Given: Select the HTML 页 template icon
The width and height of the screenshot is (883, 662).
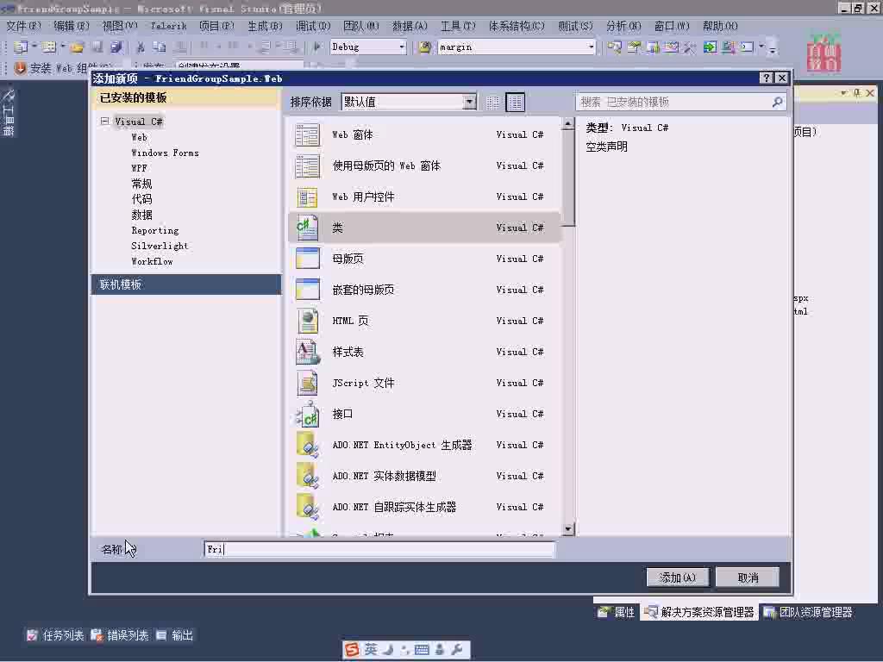Looking at the screenshot, I should pos(307,321).
